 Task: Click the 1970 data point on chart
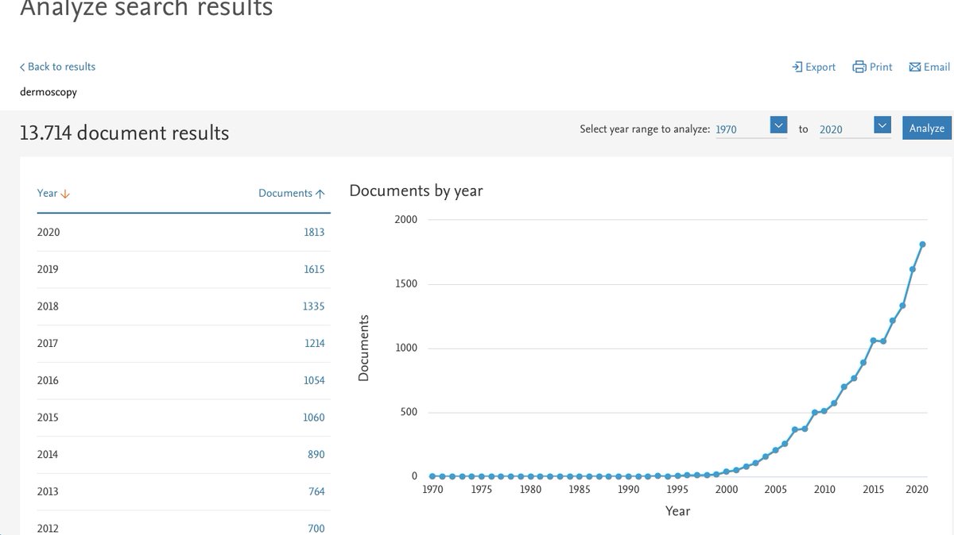point(432,476)
